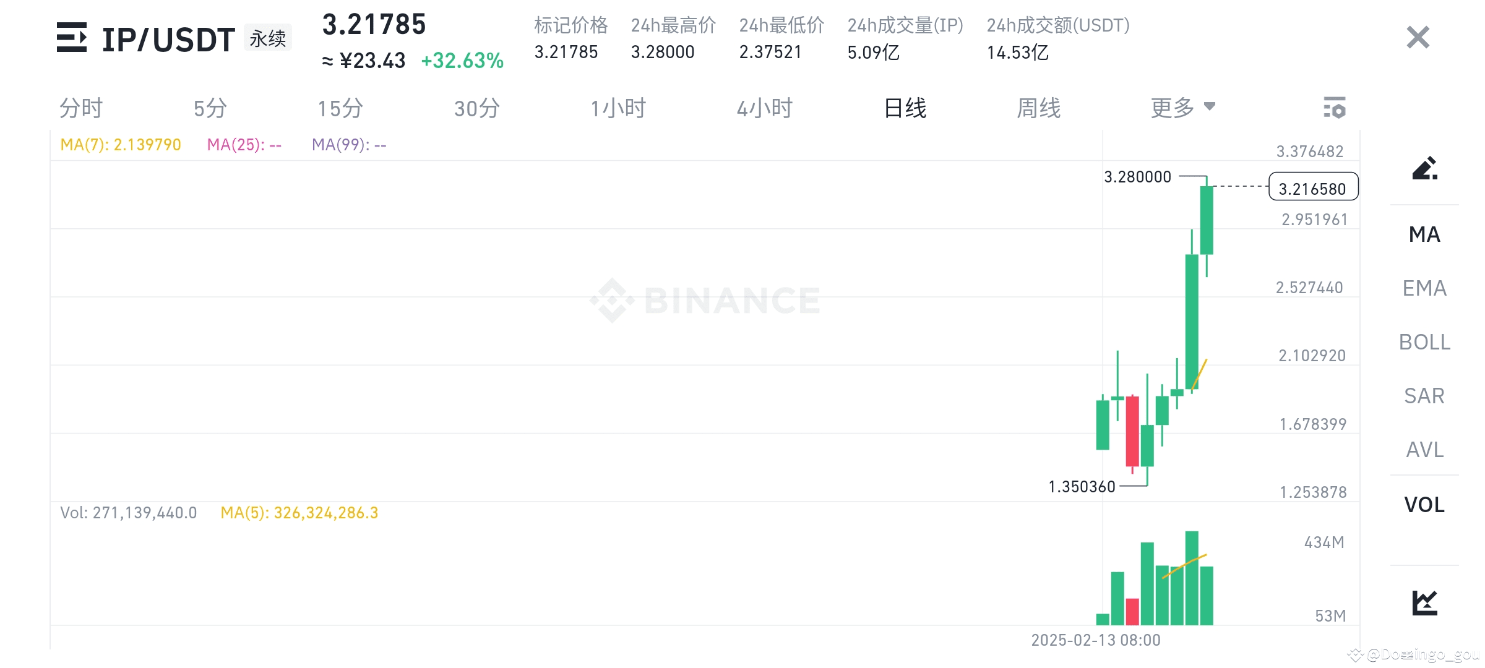1485x668 pixels.
Task: Enable the BOLL indicator
Action: click(1424, 341)
